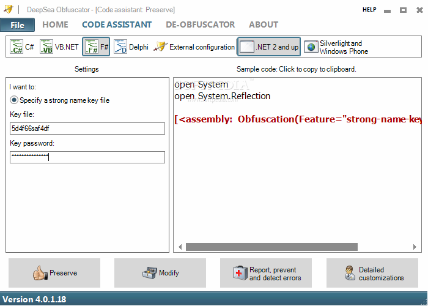Screen dimensions: 428x306
Task: Click into the Key password field
Action: 87,157
